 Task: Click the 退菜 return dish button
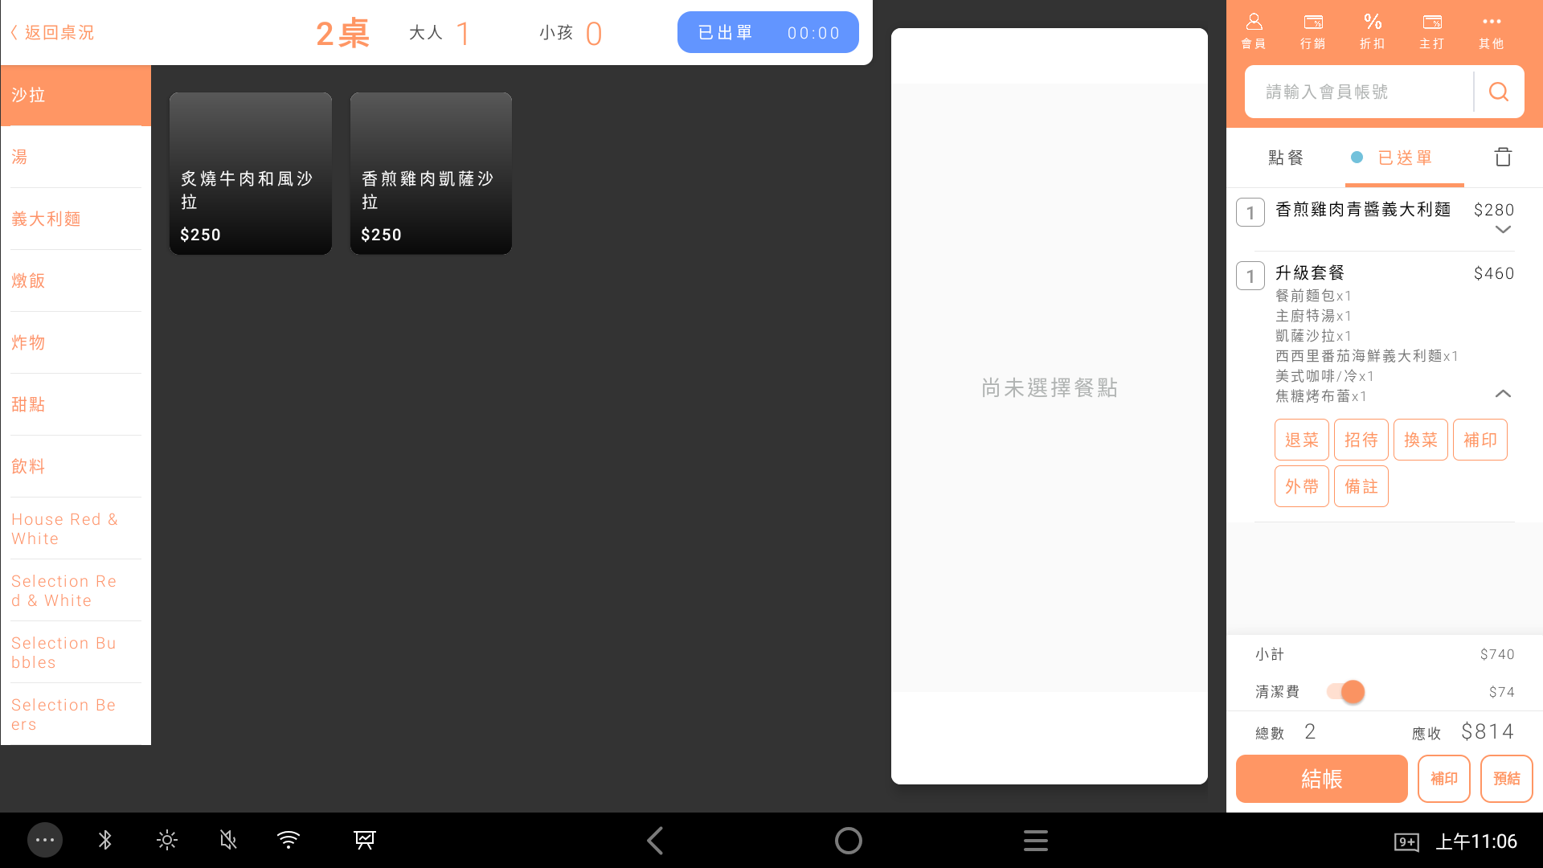(x=1302, y=440)
